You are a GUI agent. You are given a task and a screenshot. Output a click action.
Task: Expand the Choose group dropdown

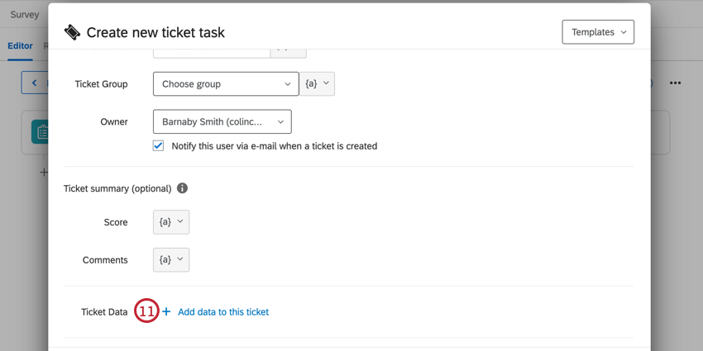click(225, 84)
